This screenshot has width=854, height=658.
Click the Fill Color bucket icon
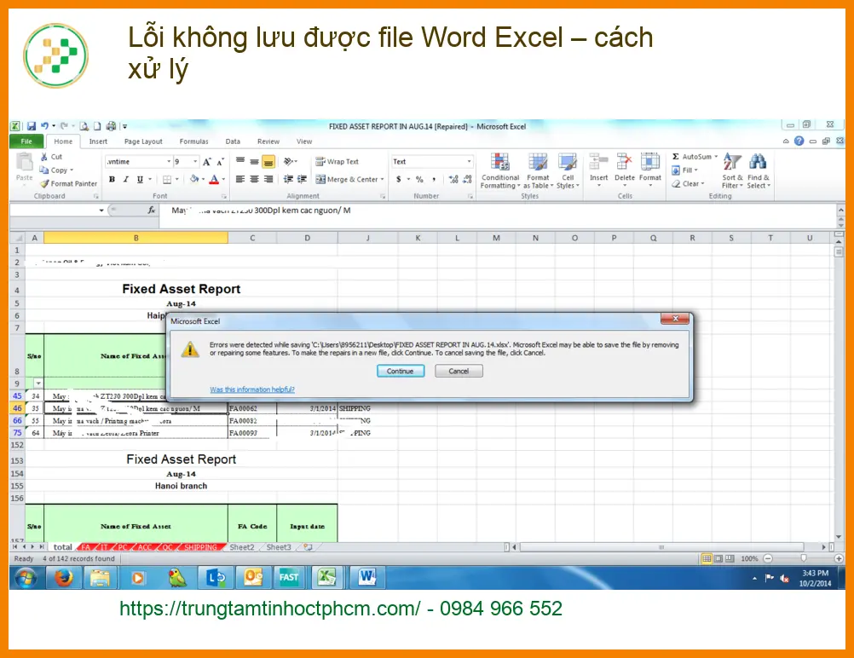coord(193,179)
